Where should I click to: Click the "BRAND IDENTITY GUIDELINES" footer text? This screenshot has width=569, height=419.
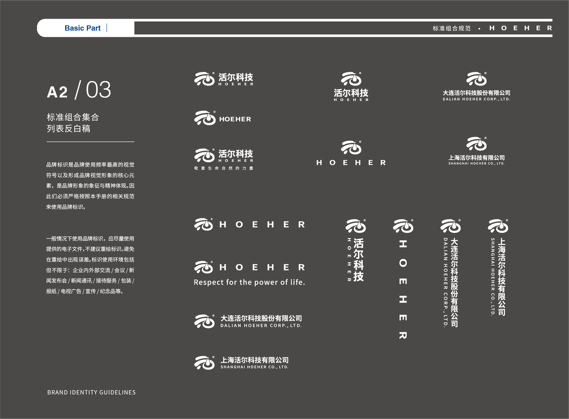(91, 392)
